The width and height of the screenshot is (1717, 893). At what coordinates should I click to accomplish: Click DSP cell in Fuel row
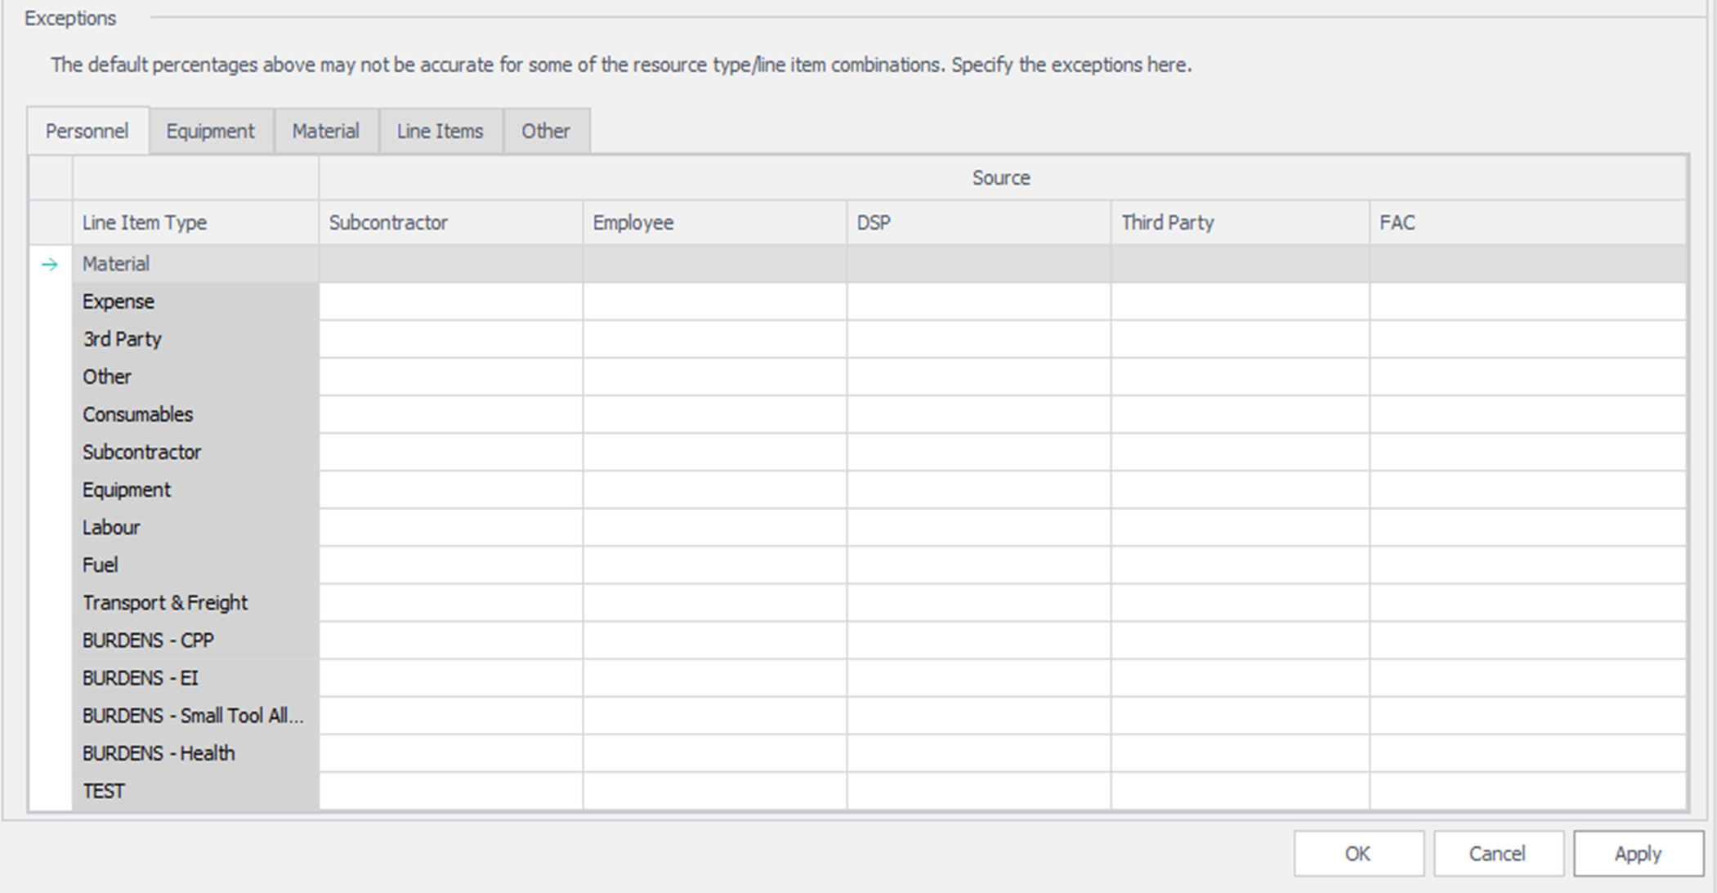(x=978, y=565)
